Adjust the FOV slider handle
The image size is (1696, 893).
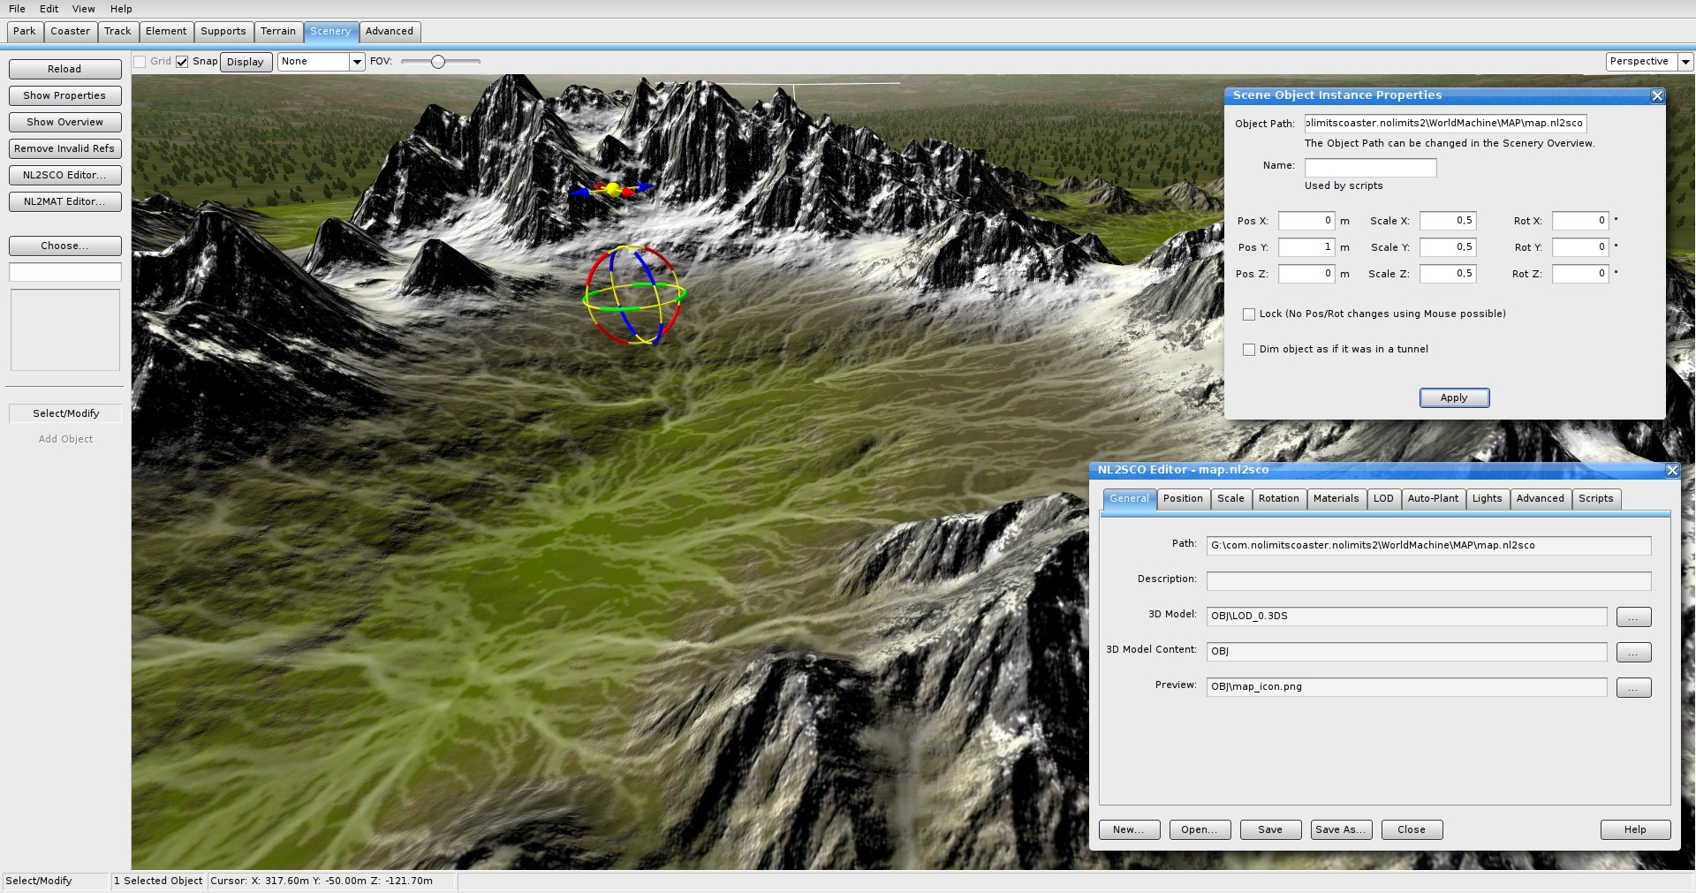[438, 61]
